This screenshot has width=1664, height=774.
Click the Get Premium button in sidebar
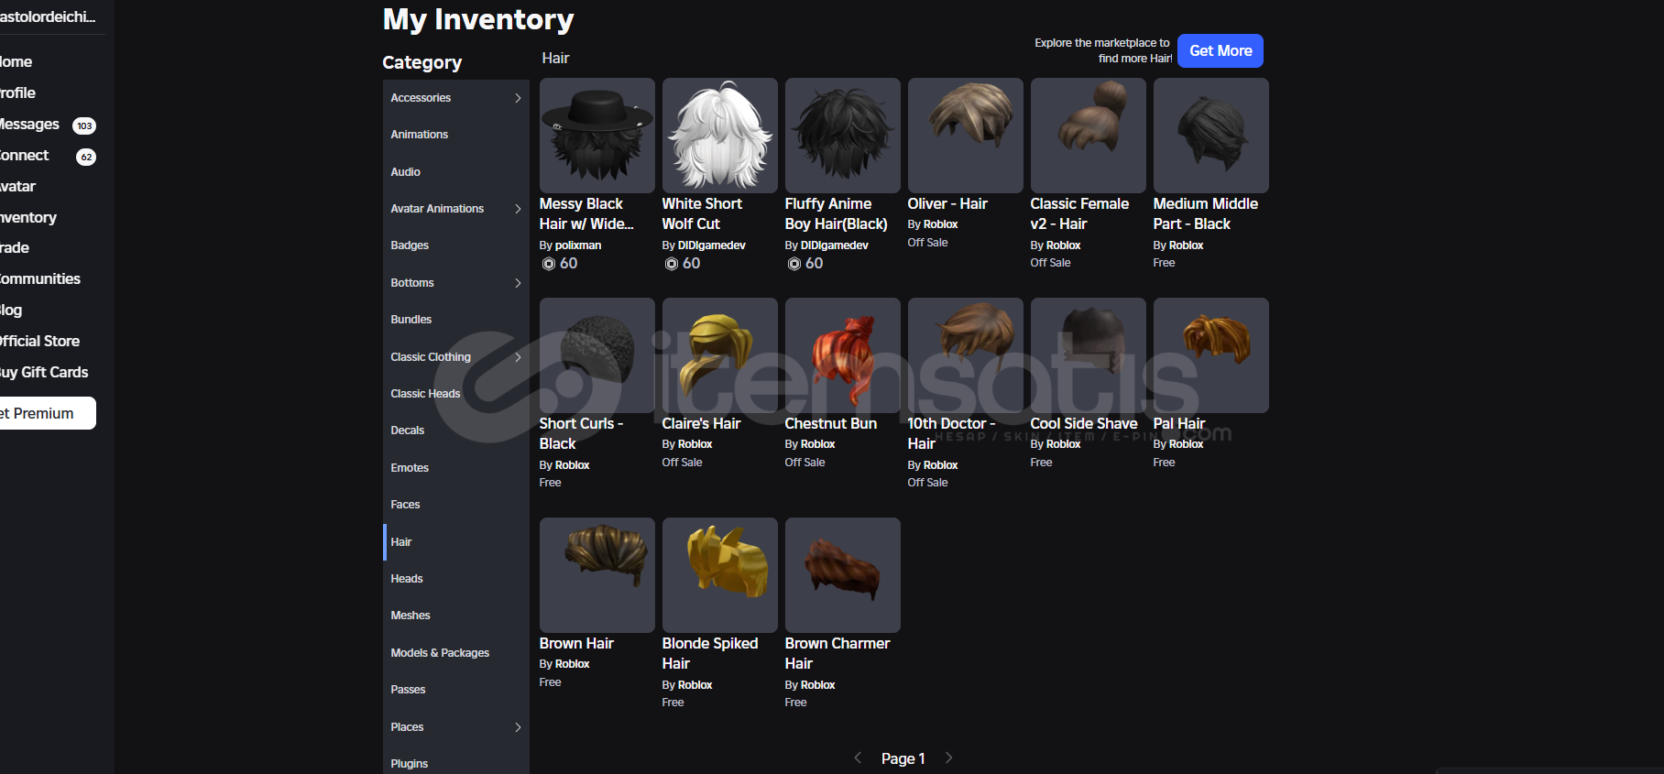pyautogui.click(x=46, y=413)
